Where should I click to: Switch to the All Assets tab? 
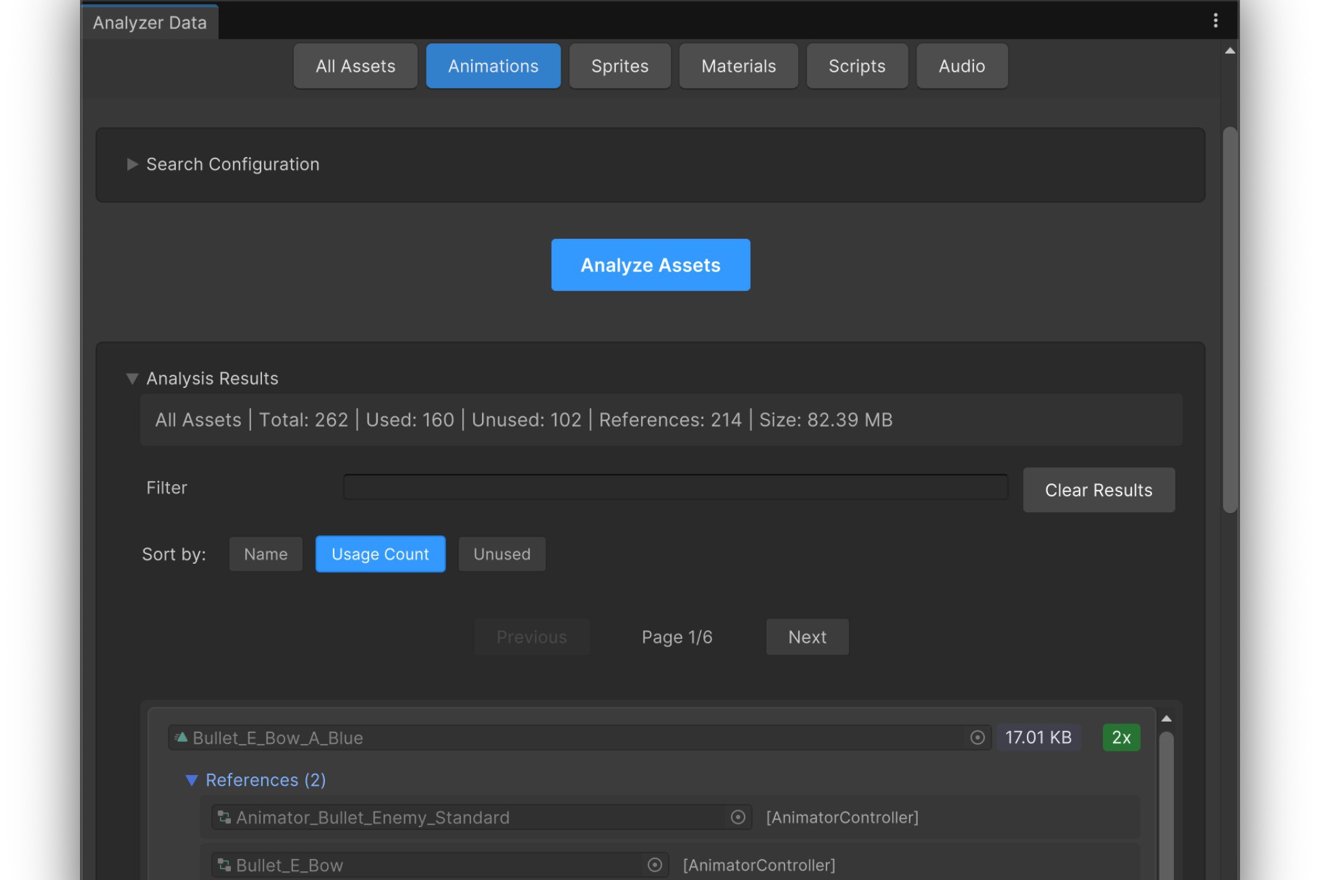(x=355, y=66)
